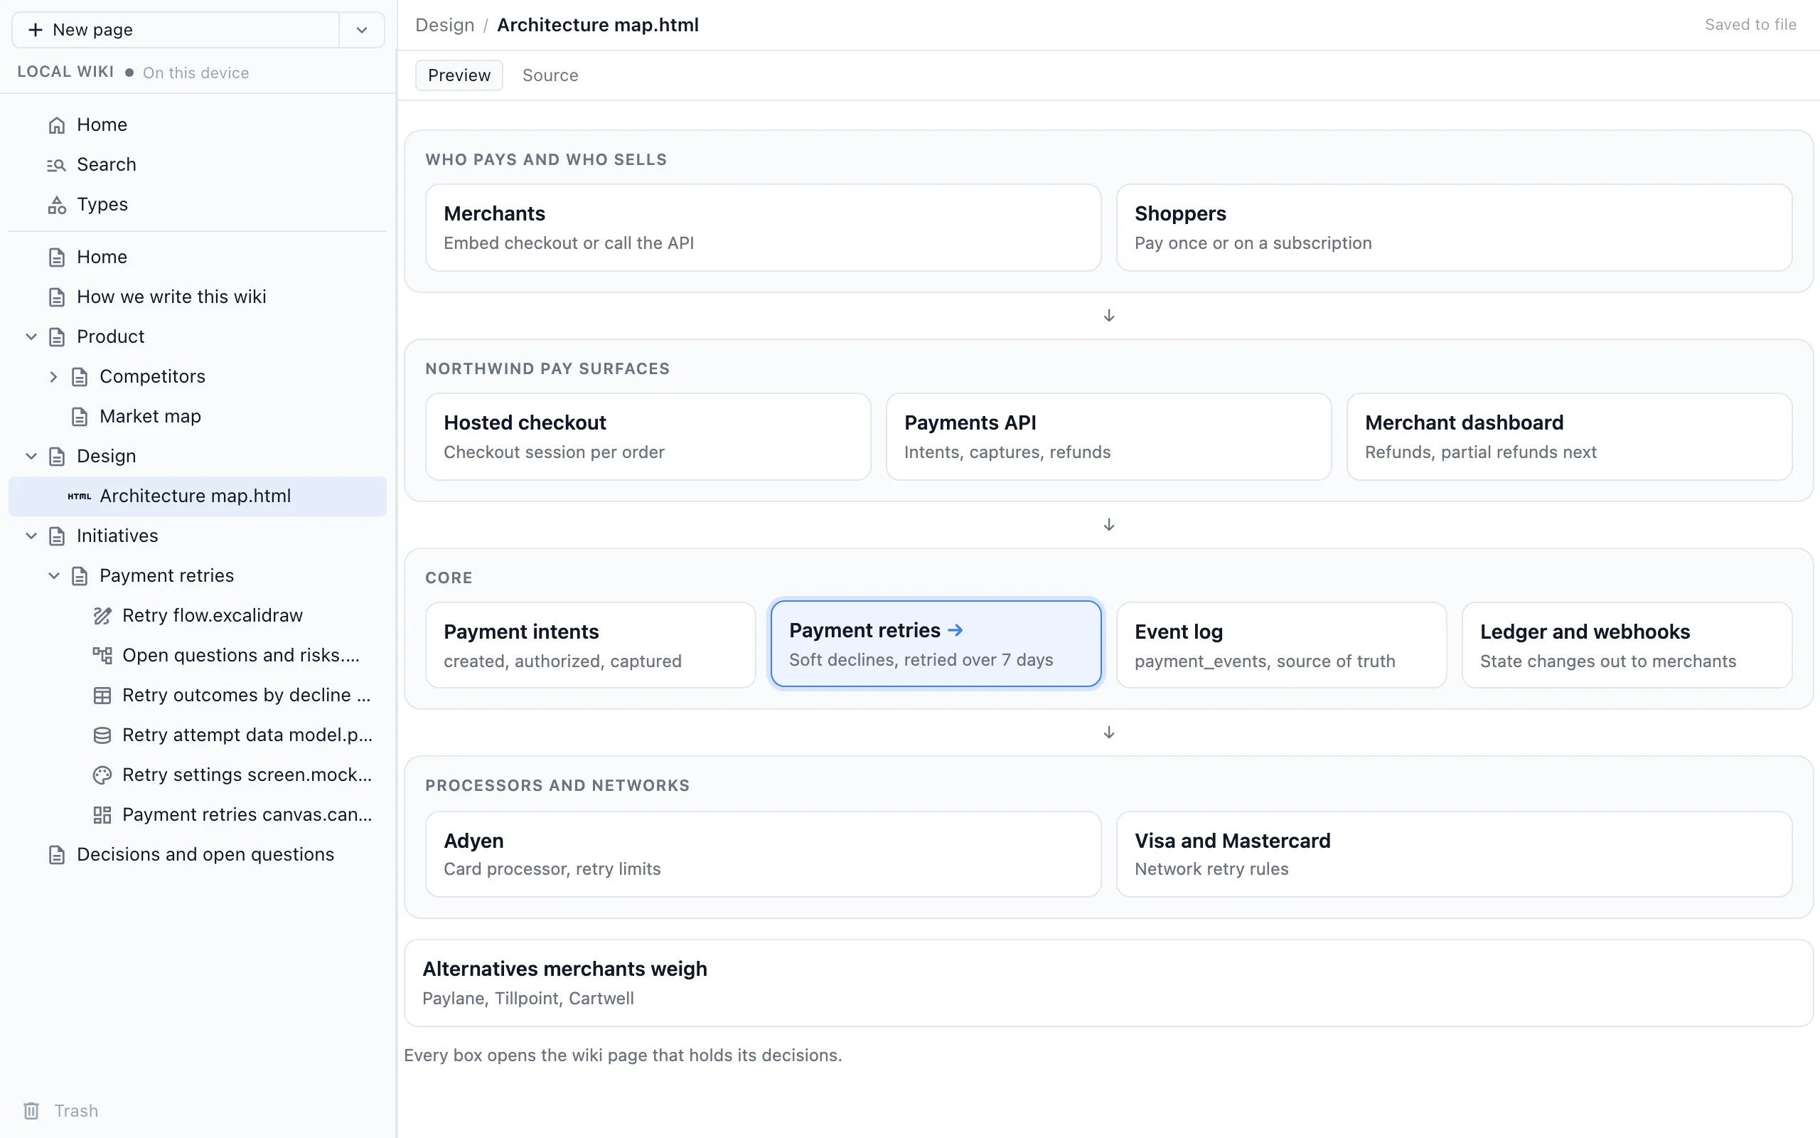Image resolution: width=1820 pixels, height=1138 pixels.
Task: Click the house icon beside the top Home entry
Action: pyautogui.click(x=56, y=125)
